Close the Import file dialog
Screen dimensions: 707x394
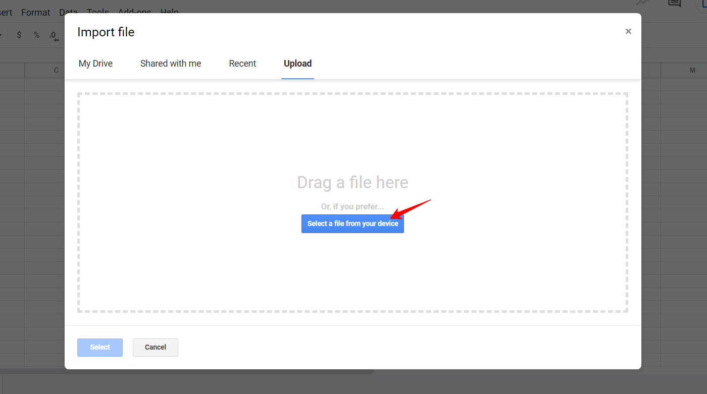[x=628, y=31]
